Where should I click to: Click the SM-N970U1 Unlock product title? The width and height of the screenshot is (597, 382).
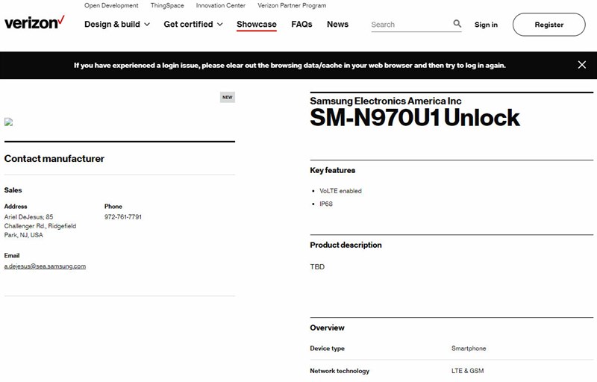[415, 118]
